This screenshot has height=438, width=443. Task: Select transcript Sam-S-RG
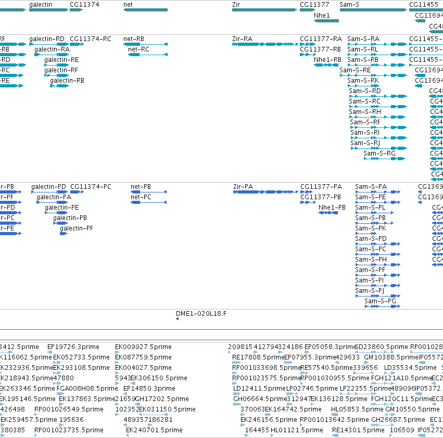385,159
